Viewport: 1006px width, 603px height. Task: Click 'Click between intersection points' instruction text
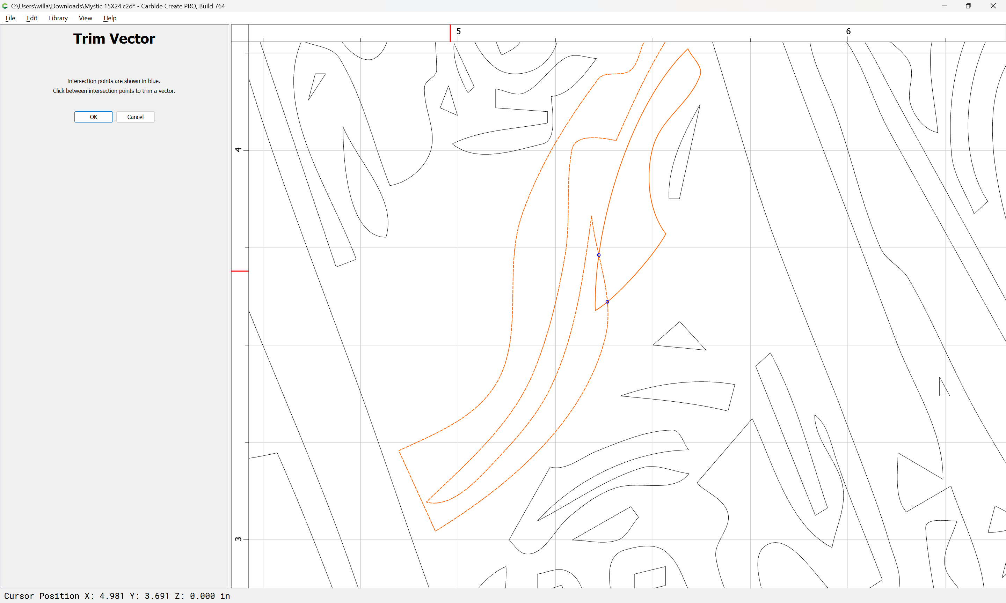tap(114, 91)
